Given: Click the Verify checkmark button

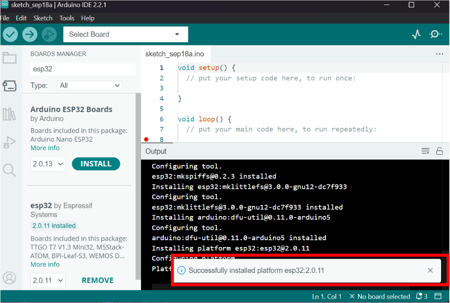Looking at the screenshot, I should click(x=10, y=35).
